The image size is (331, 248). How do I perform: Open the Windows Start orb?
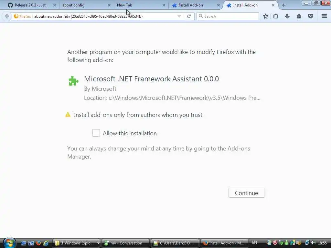click(x=9, y=243)
